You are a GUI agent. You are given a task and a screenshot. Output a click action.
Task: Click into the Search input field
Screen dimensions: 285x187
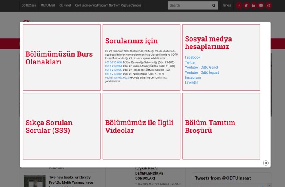click(189, 5)
